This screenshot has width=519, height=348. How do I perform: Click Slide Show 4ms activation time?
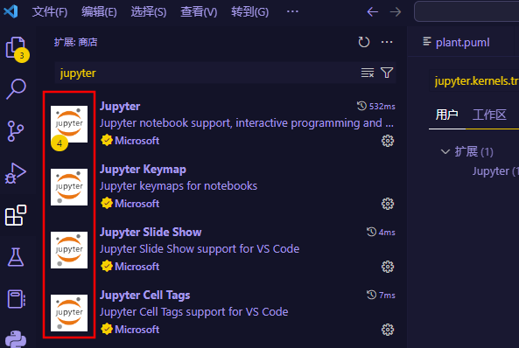381,232
